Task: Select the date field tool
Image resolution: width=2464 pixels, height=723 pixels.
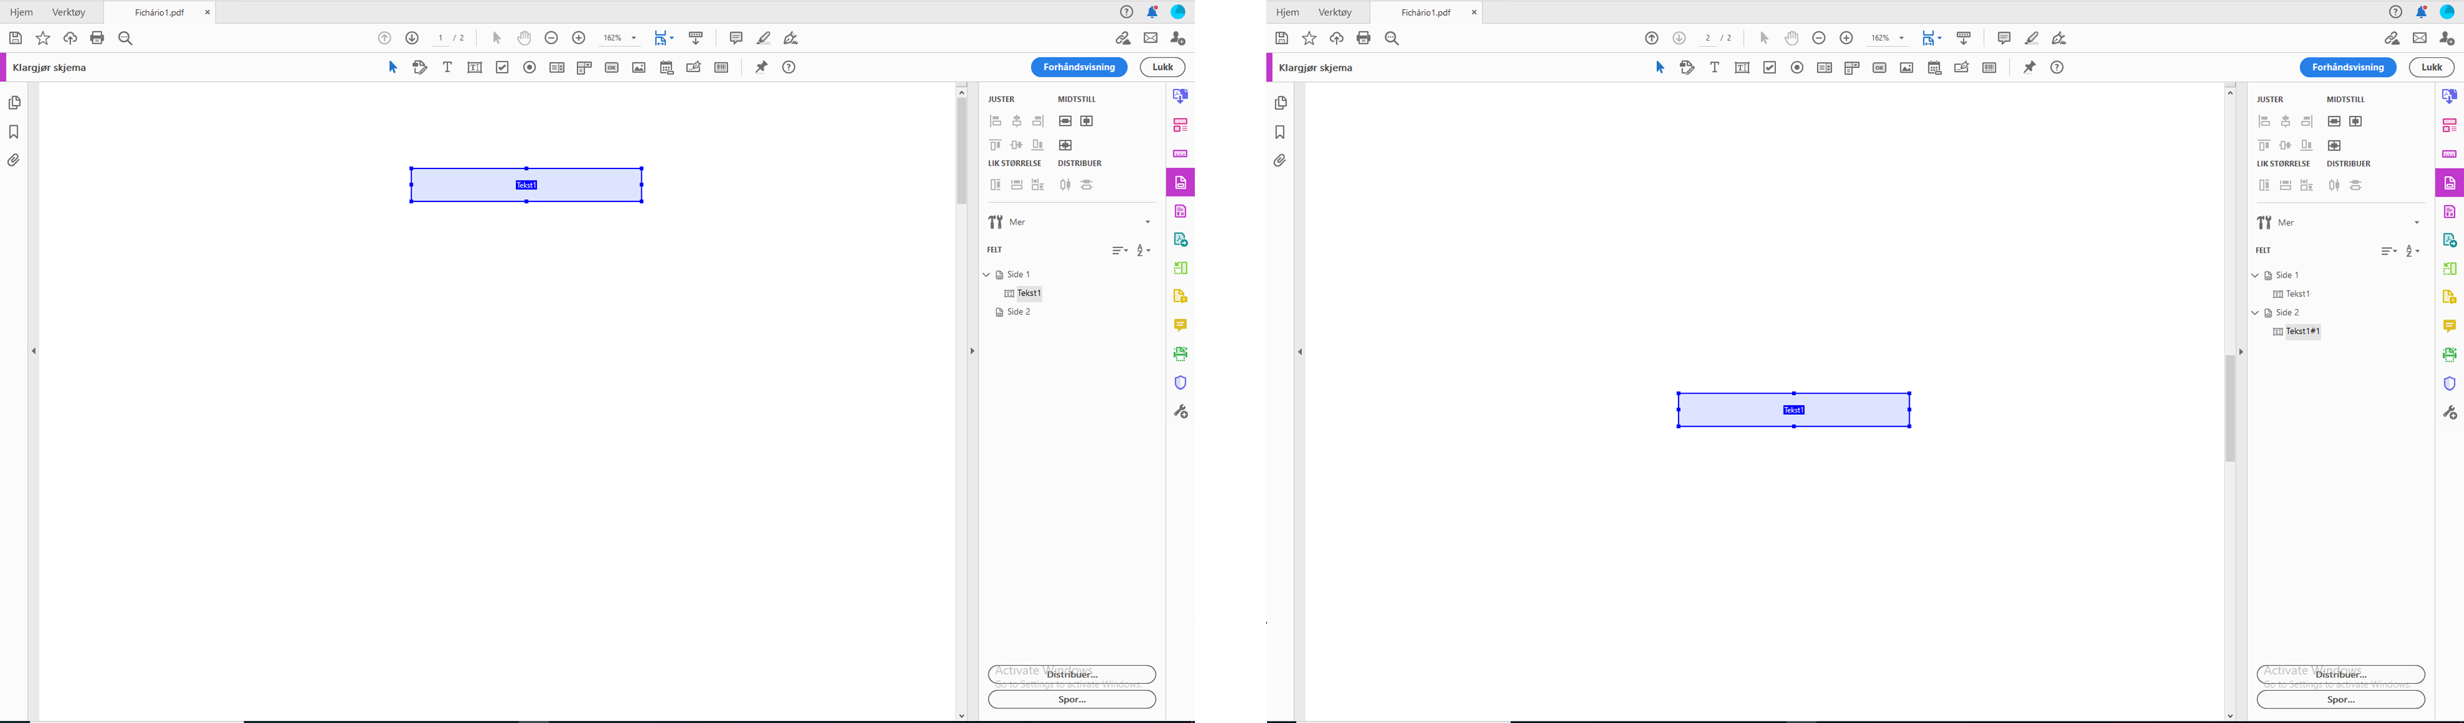Action: pyautogui.click(x=666, y=67)
